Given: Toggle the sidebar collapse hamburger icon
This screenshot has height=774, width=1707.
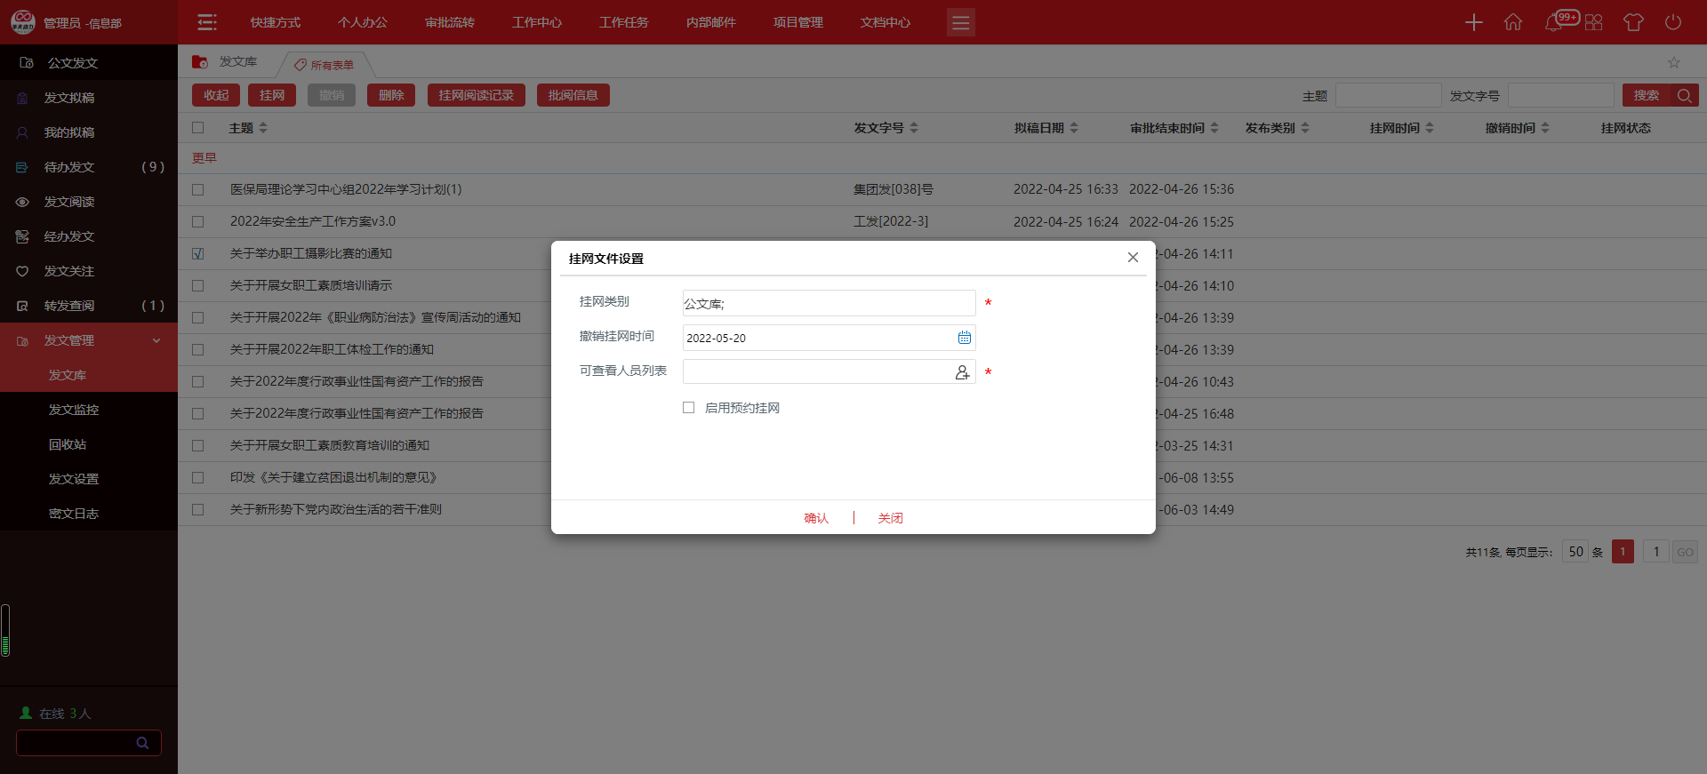Looking at the screenshot, I should click(x=207, y=22).
